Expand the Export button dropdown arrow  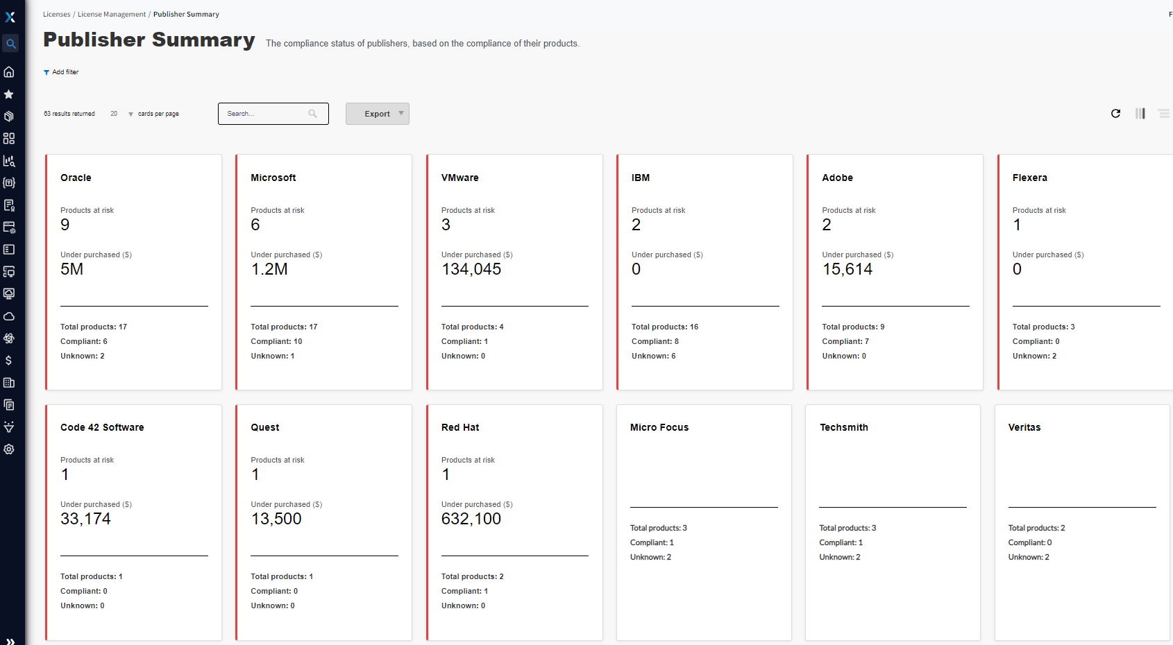pos(401,113)
